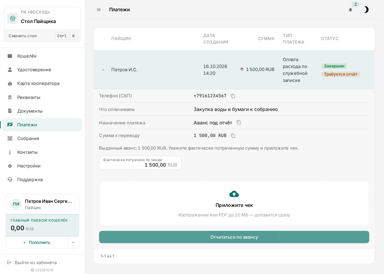Click the «Стол Пайщика» logo icon
This screenshot has width=384, height=274.
[13, 18]
